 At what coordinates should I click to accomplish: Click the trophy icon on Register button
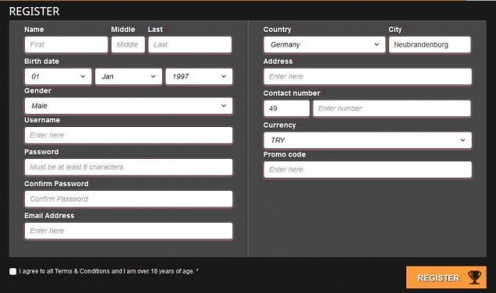474,277
